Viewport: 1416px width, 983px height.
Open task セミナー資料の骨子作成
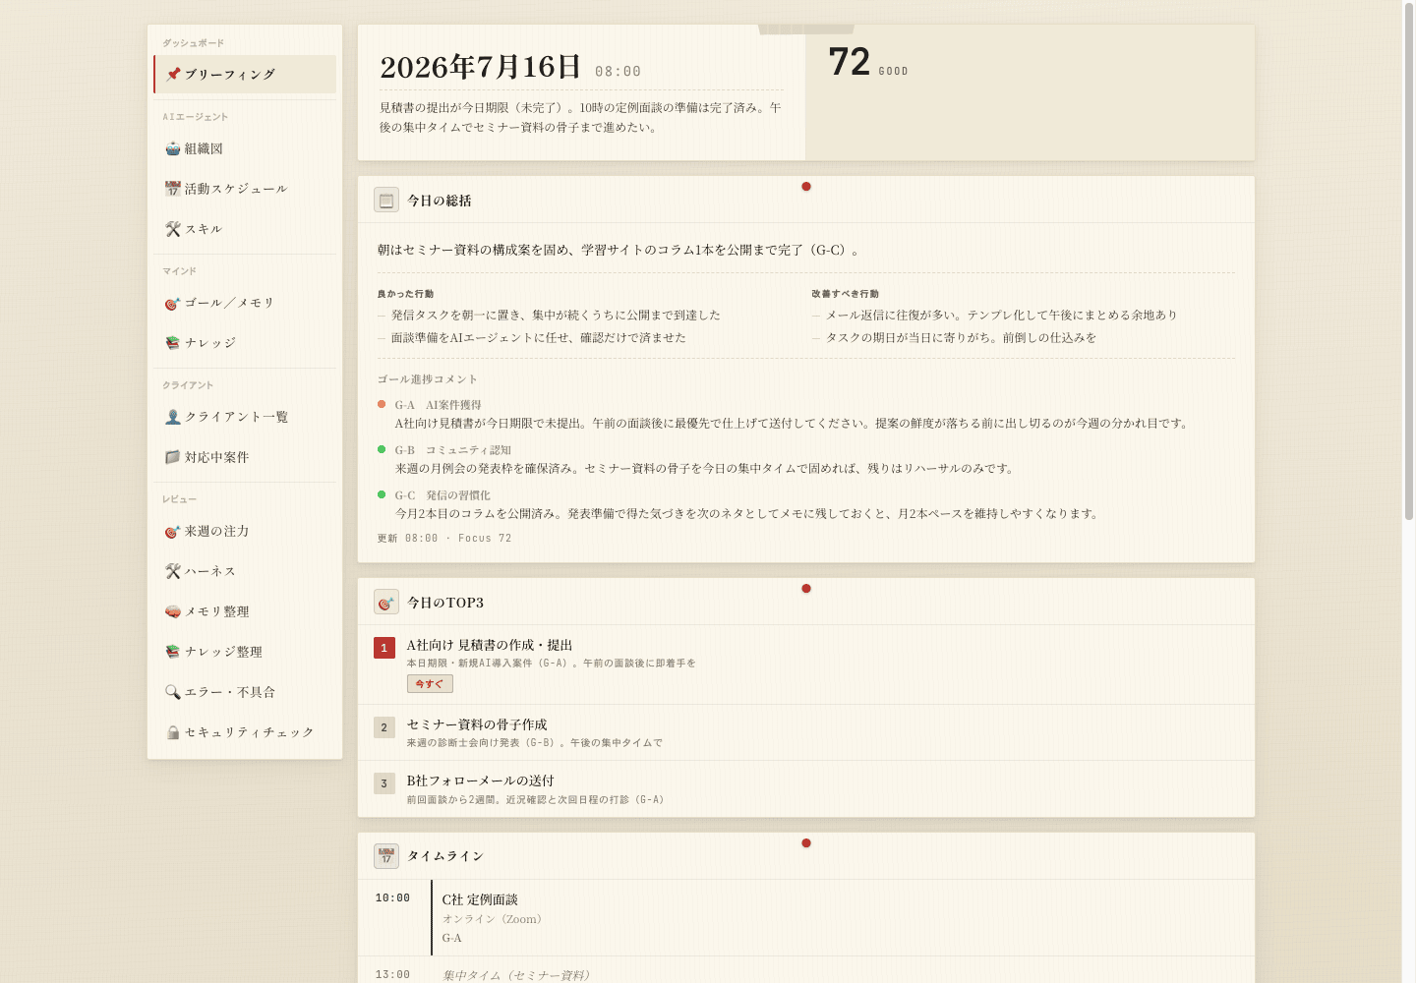point(806,732)
